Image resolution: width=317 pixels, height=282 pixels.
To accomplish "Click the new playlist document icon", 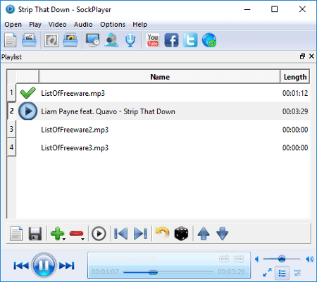I will [16, 233].
